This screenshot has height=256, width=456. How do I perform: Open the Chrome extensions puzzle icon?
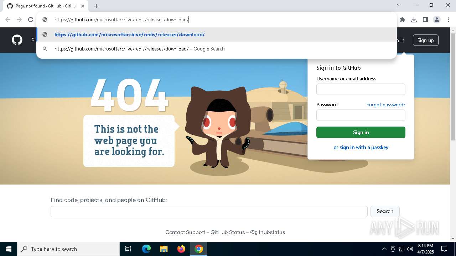point(403,20)
